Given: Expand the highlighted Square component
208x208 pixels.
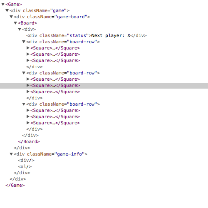Looking at the screenshot, I should pyautogui.click(x=28, y=85).
